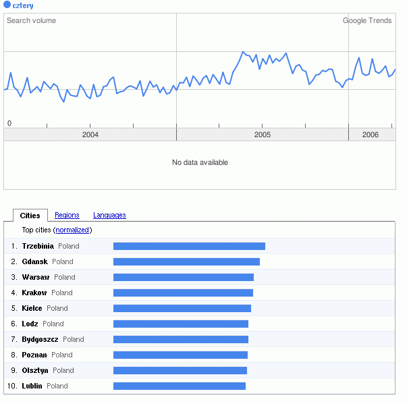Open the cztery search term link
This screenshot has height=402, width=409.
tap(23, 5)
